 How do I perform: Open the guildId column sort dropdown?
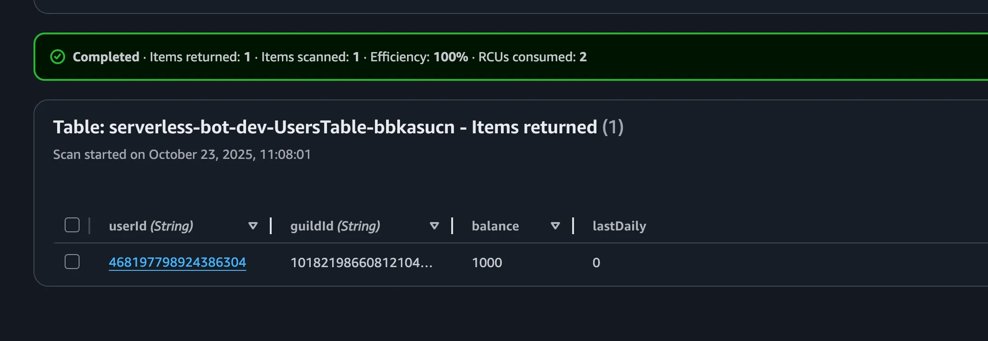point(434,226)
